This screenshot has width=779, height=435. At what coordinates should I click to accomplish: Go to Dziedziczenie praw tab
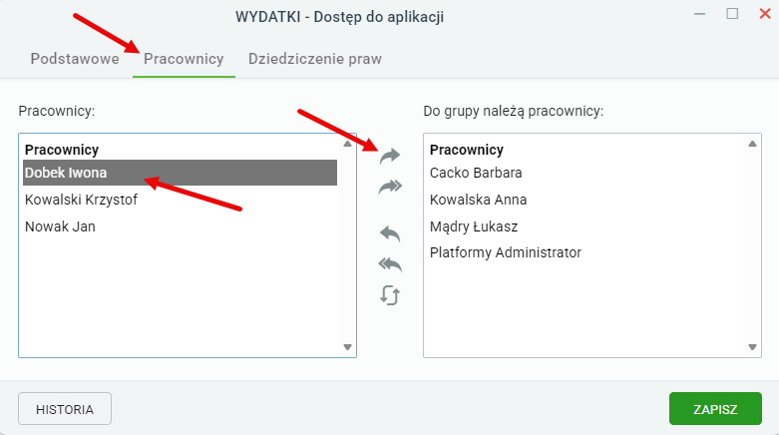tap(315, 59)
